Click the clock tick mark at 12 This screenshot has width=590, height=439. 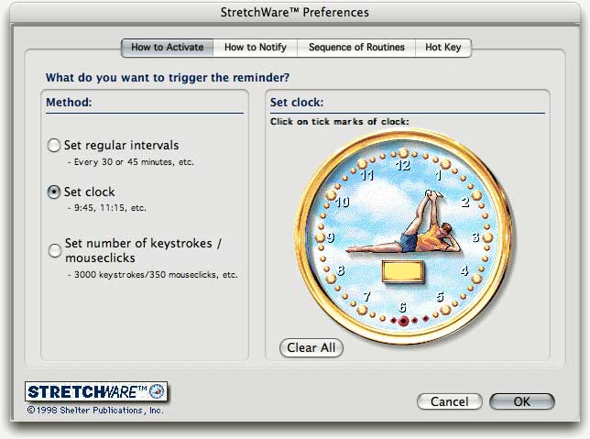(x=403, y=153)
